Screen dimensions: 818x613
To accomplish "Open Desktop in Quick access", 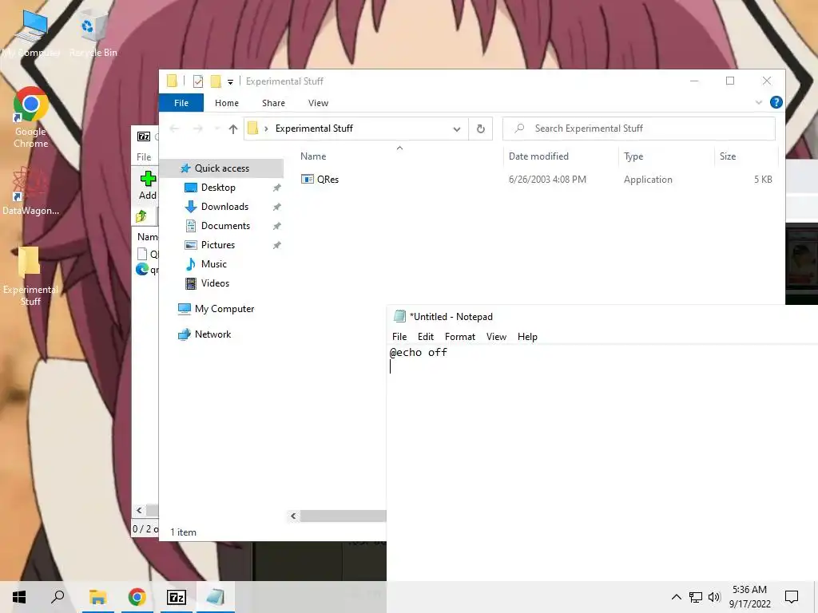I will pyautogui.click(x=218, y=187).
